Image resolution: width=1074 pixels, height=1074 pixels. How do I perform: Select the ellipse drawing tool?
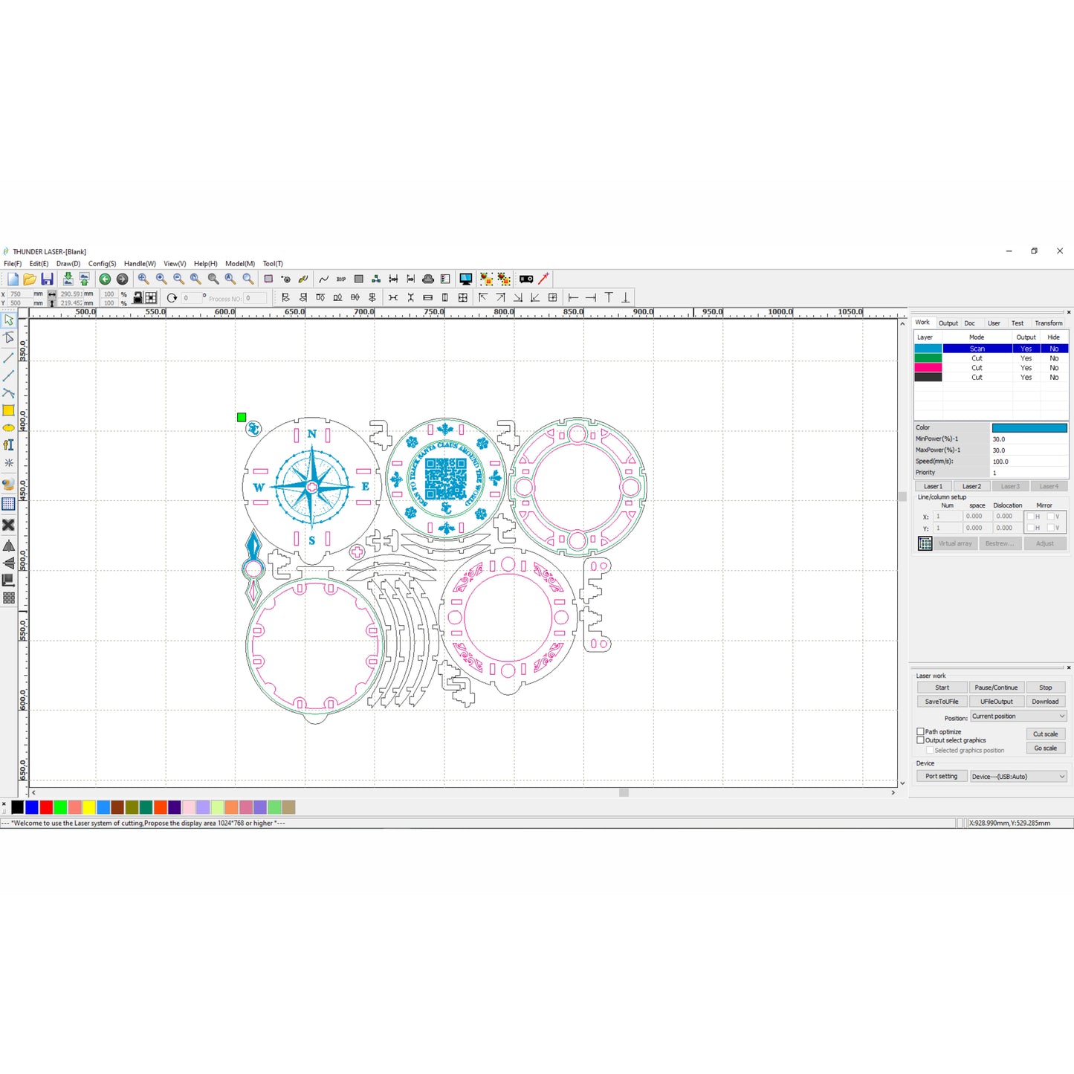(x=8, y=428)
